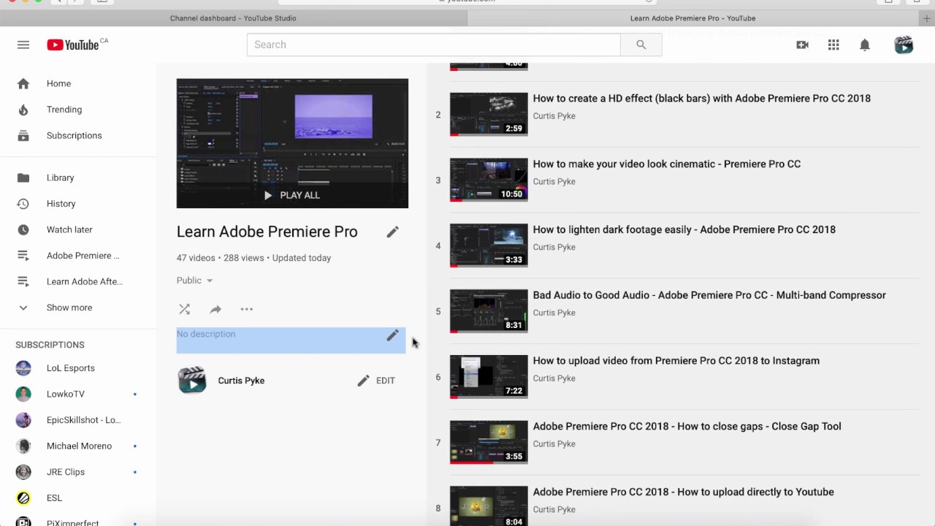935x526 pixels.
Task: Open the HD effect black bars video thumbnail
Action: coord(489,114)
